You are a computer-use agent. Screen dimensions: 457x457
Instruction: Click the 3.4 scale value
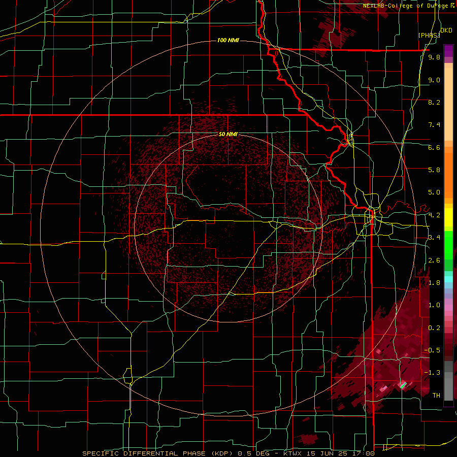(434, 237)
